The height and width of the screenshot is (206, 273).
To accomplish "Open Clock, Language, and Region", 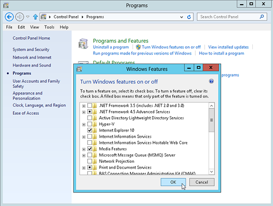I will tap(39, 105).
